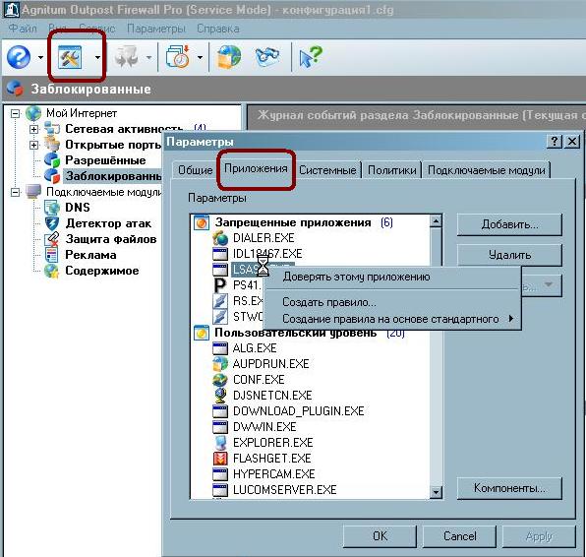Click the Apply button
Viewport: 586px width, 557px height.
539,536
